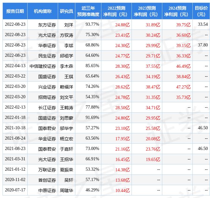Select researcher 王琪
This screenshot has width=210, height=198.
[69, 77]
